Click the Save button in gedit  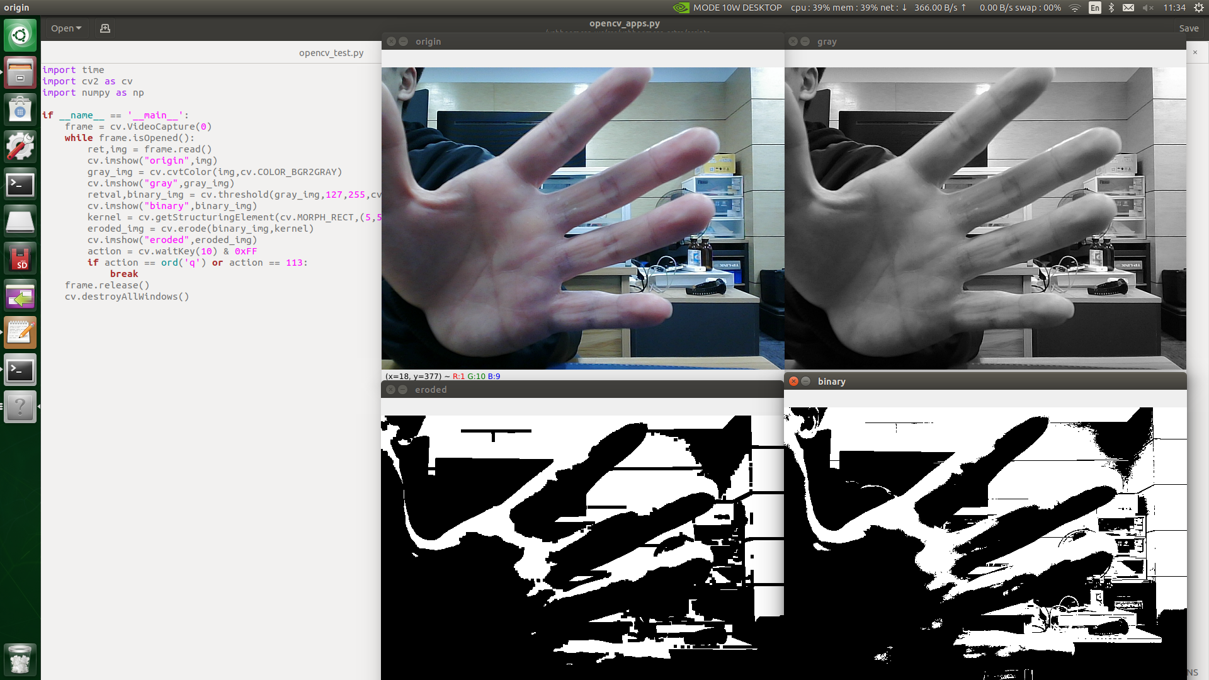tap(1188, 28)
